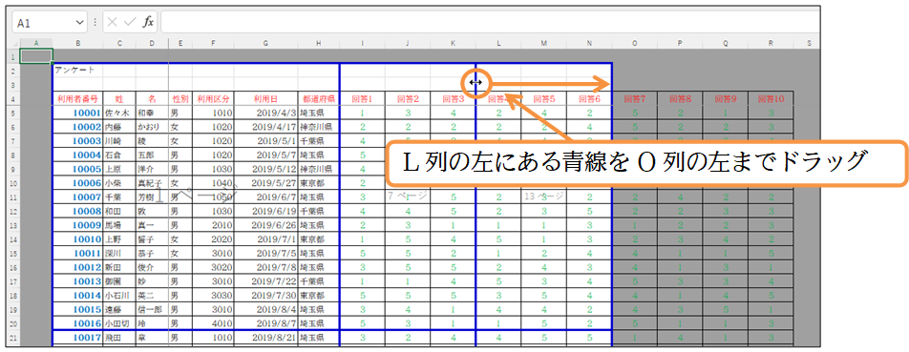Select column L header

(x=498, y=44)
